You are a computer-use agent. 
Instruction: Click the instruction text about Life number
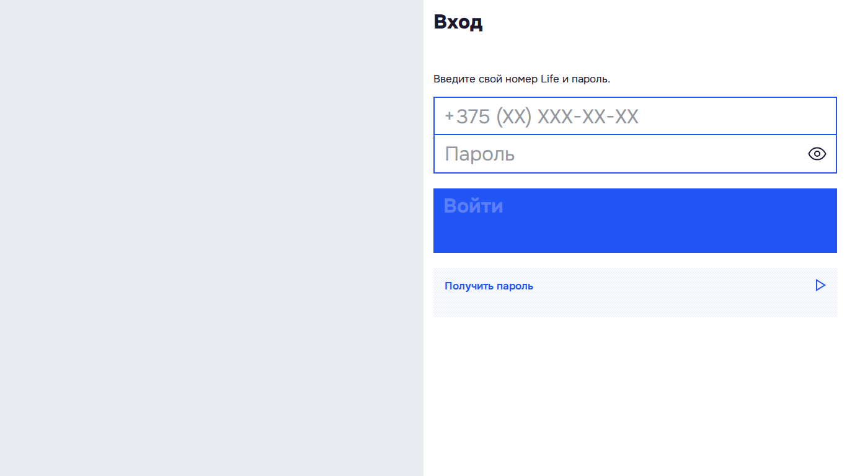pyautogui.click(x=521, y=79)
